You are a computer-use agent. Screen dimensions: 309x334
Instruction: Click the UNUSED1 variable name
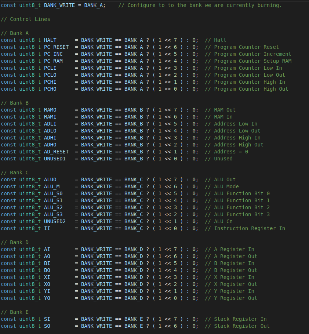pos(55,159)
